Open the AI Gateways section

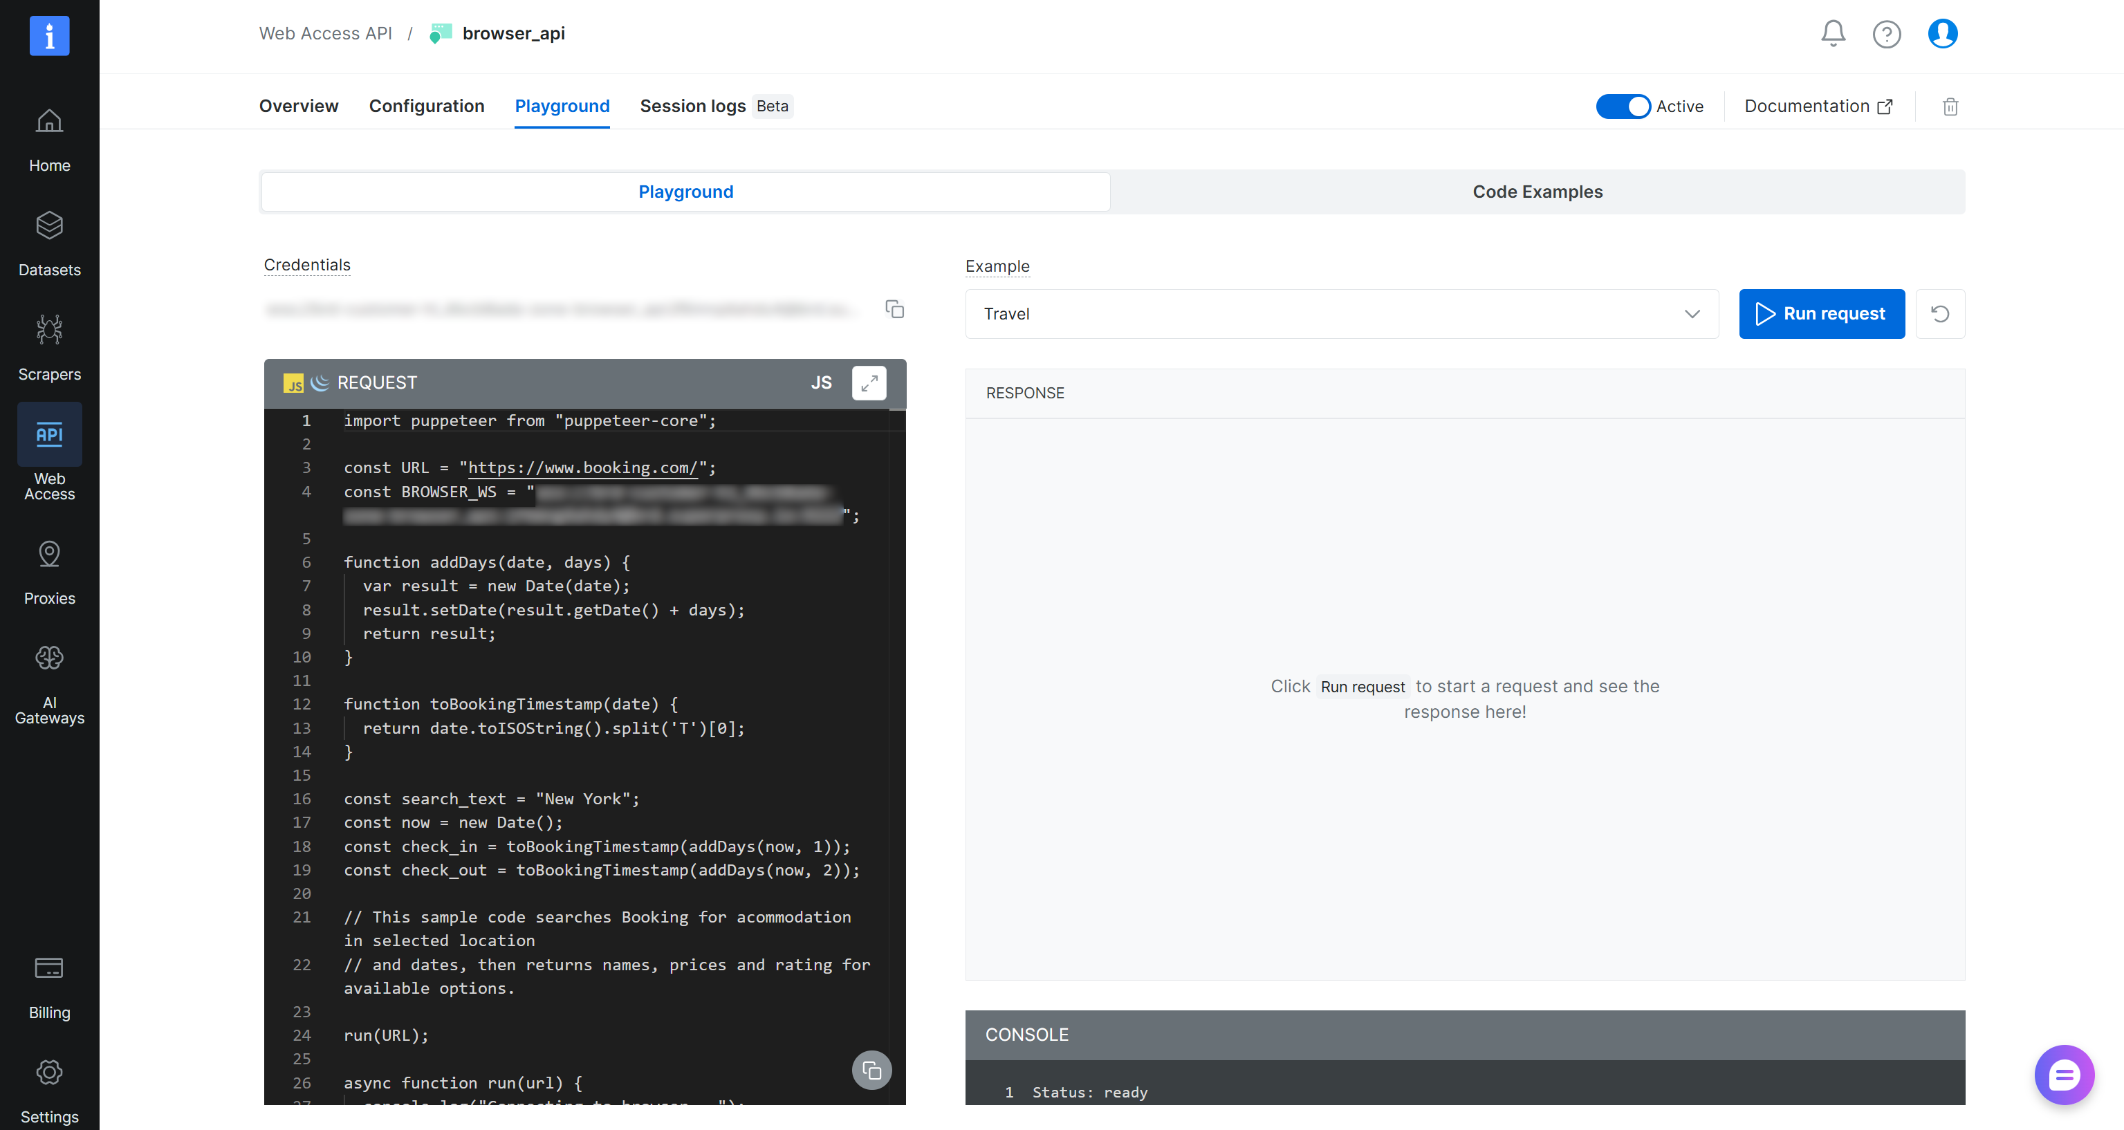(50, 687)
